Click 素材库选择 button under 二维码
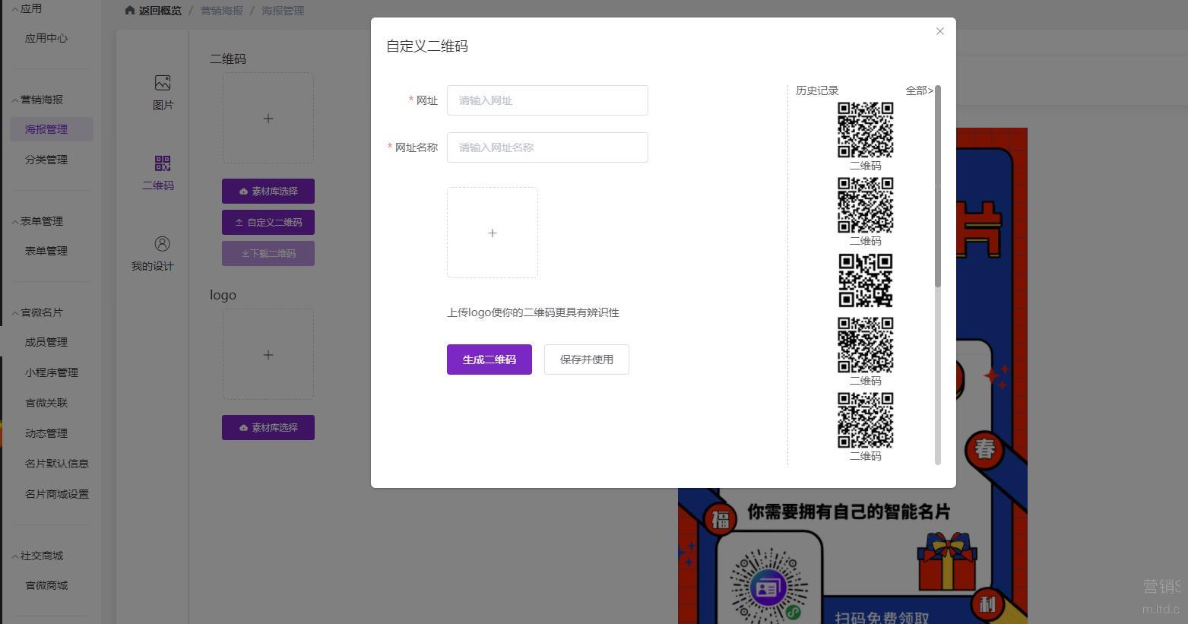Screen dimensions: 1188x624 pos(268,192)
